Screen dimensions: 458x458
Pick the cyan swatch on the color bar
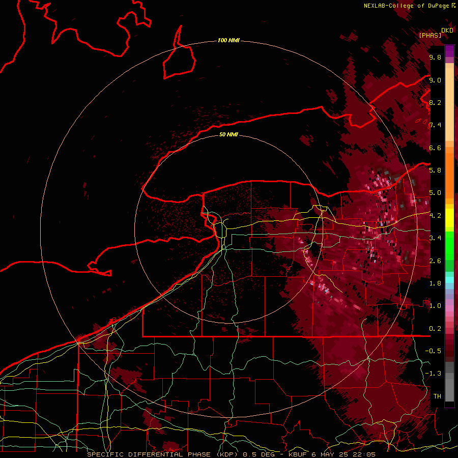(x=449, y=280)
